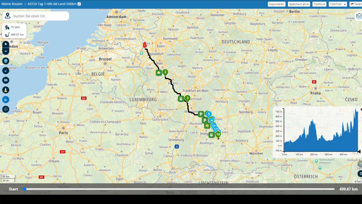Click the pencil icon next to route name
The image size is (362, 204).
(x=79, y=4)
